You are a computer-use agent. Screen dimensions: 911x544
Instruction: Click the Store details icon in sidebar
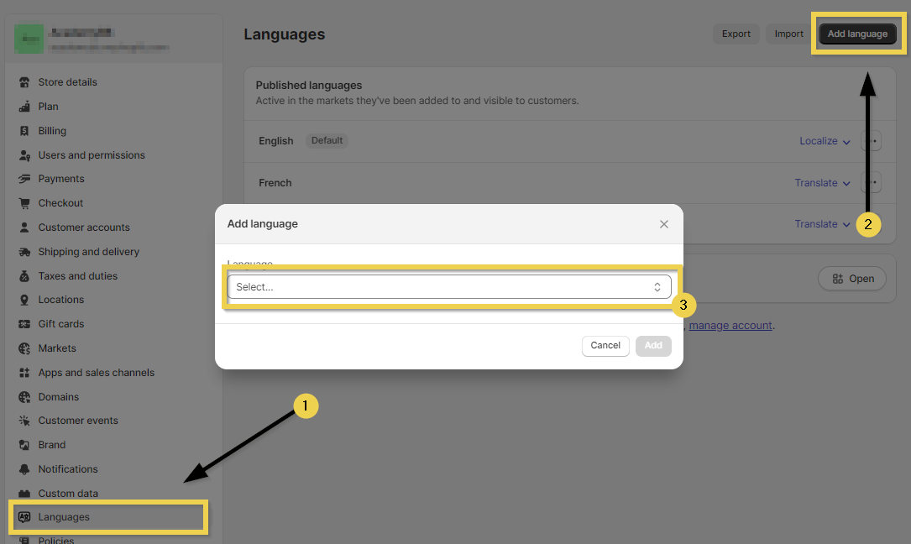[24, 82]
